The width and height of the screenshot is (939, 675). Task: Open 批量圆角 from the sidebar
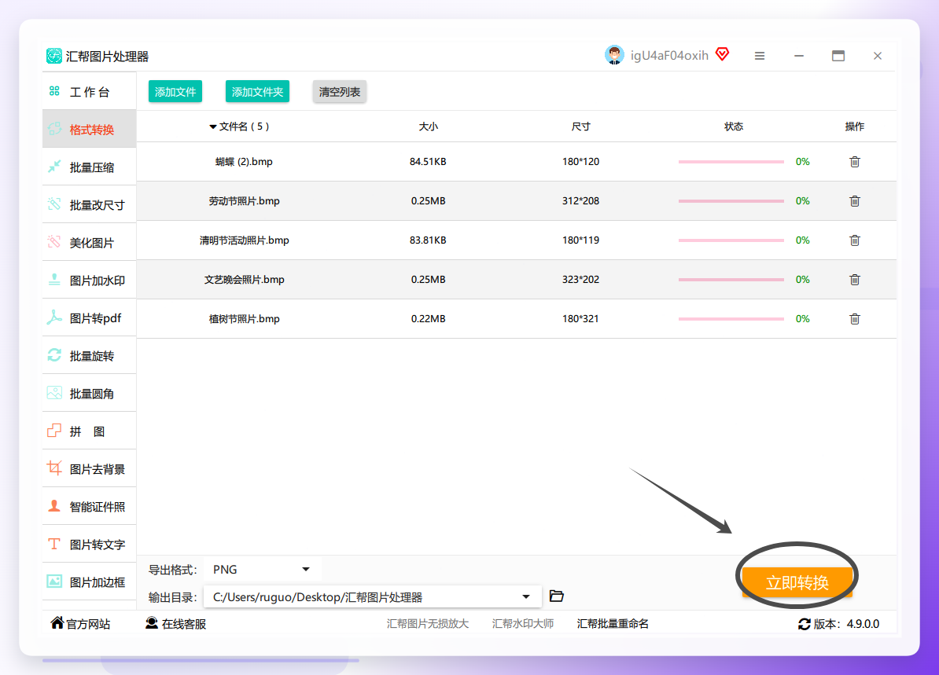[89, 394]
